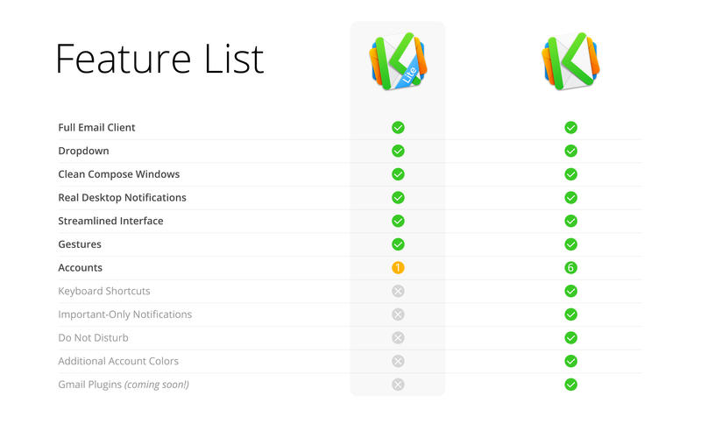
Task: Click the Gmail Plugins coming soon label
Action: coord(123,385)
